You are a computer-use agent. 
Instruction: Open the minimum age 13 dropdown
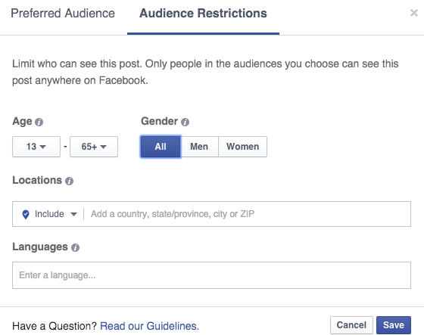pos(36,147)
